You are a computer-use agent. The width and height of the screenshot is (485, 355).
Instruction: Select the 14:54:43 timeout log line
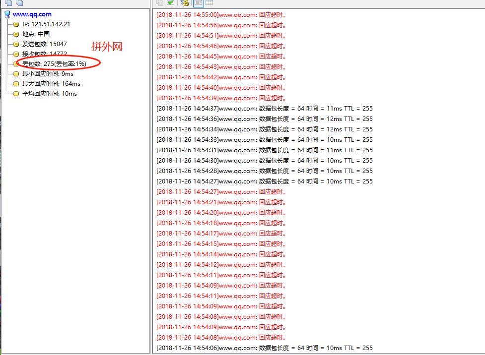221,67
